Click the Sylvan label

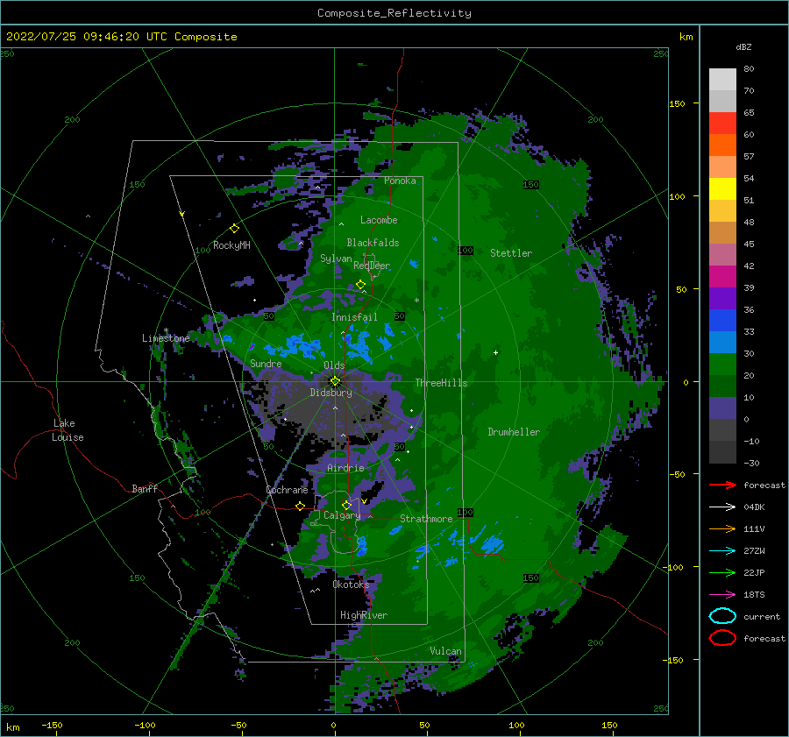(x=336, y=259)
